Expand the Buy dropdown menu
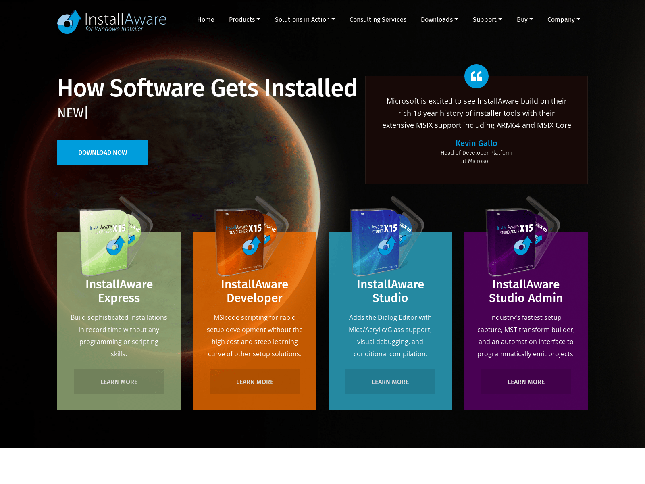 point(525,19)
